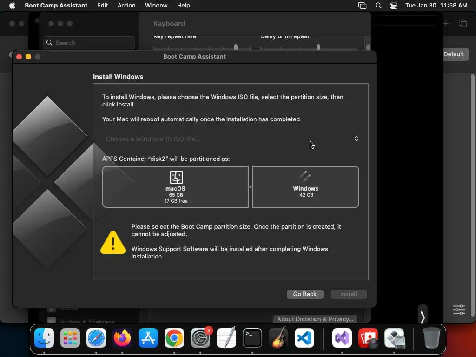Click the Go Back button
The width and height of the screenshot is (476, 357).
tap(305, 294)
